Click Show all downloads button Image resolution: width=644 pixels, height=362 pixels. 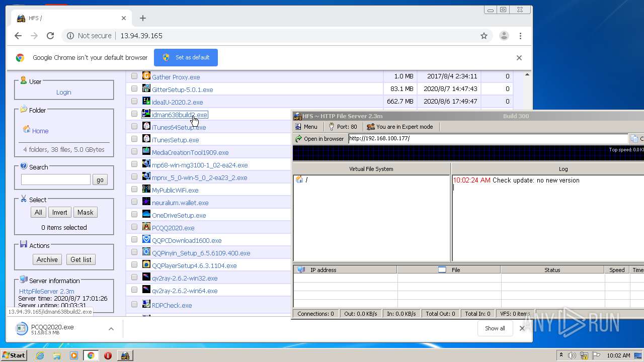click(495, 328)
